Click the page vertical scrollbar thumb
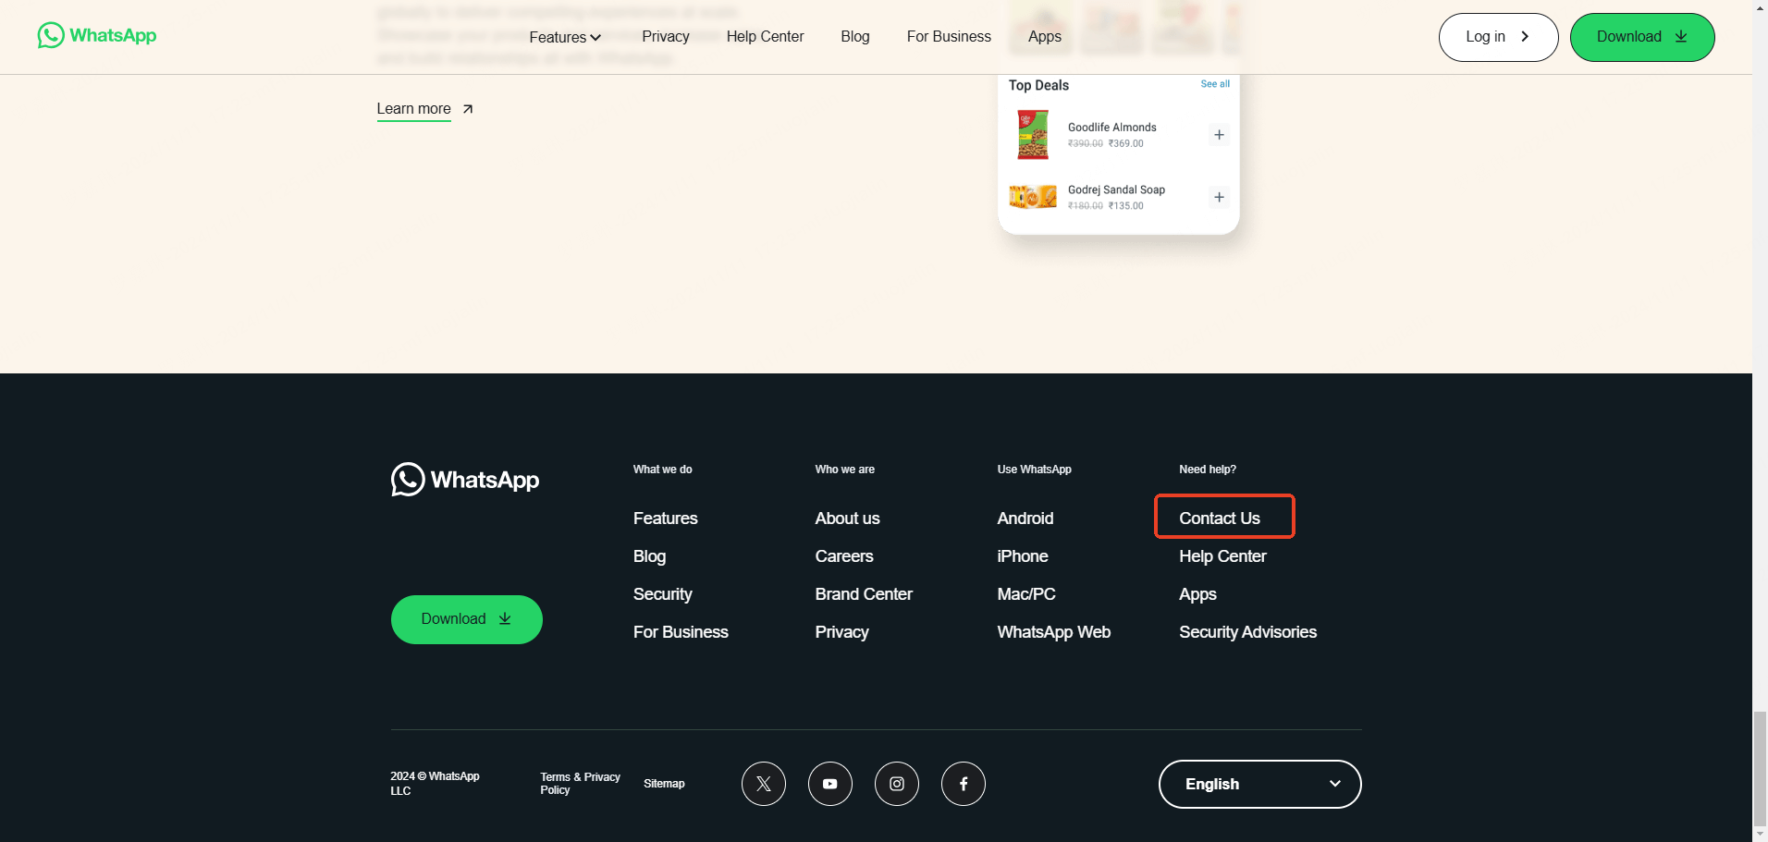This screenshot has height=842, width=1768. 1760,769
